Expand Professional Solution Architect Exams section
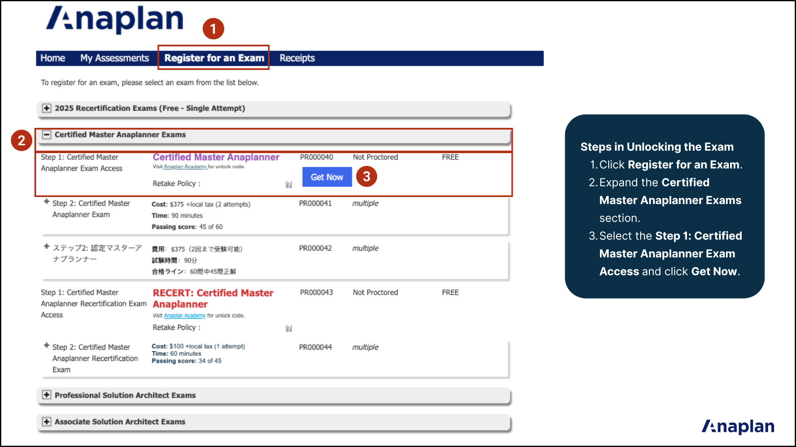The height and width of the screenshot is (447, 796). tap(46, 395)
